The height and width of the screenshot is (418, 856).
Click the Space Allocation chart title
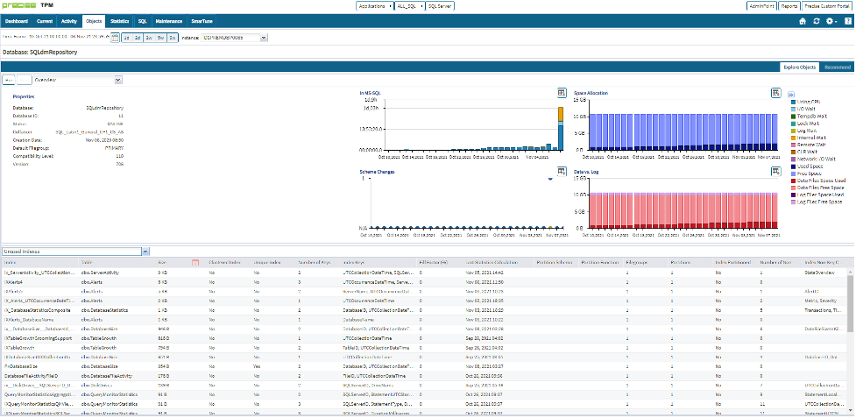[x=591, y=93]
